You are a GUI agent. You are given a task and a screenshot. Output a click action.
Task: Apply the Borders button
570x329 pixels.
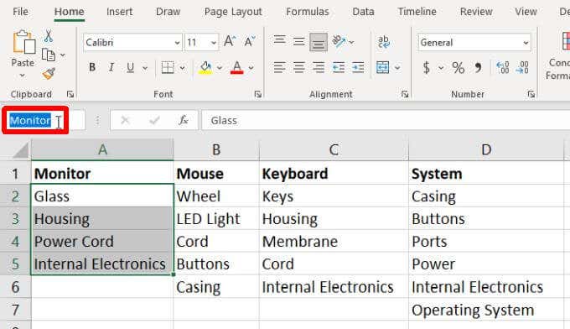(168, 67)
